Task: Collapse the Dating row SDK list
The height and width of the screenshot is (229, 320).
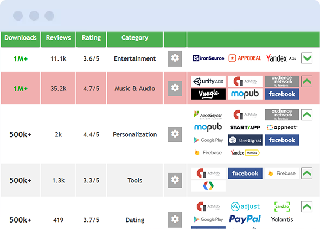Action: tap(307, 207)
